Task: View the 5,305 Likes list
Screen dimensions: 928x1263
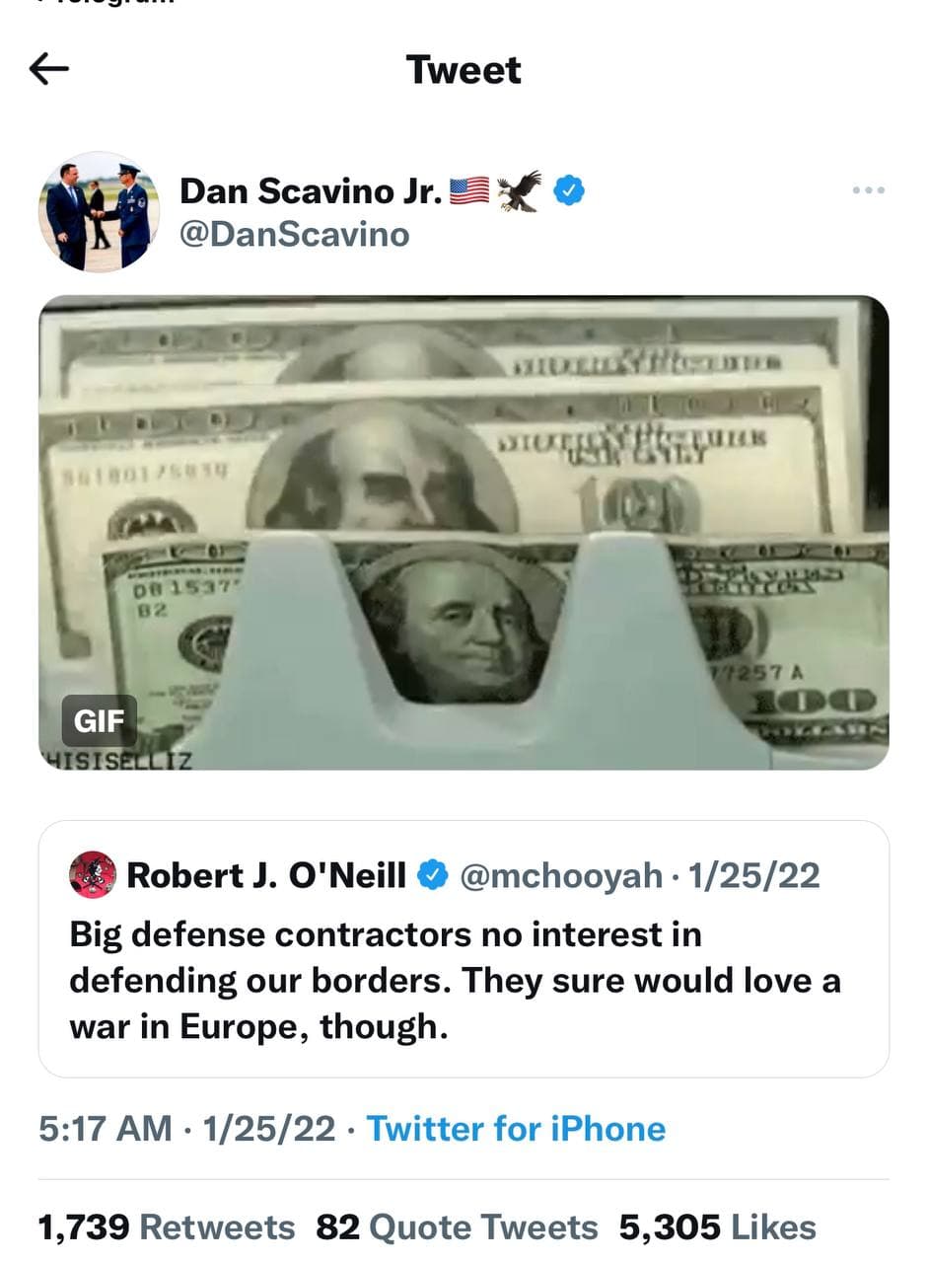Action: [718, 1227]
